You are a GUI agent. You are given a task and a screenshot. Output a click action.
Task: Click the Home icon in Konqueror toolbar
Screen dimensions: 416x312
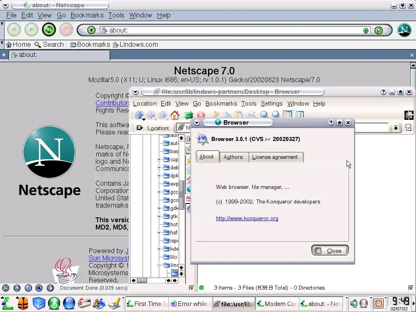[175, 115]
